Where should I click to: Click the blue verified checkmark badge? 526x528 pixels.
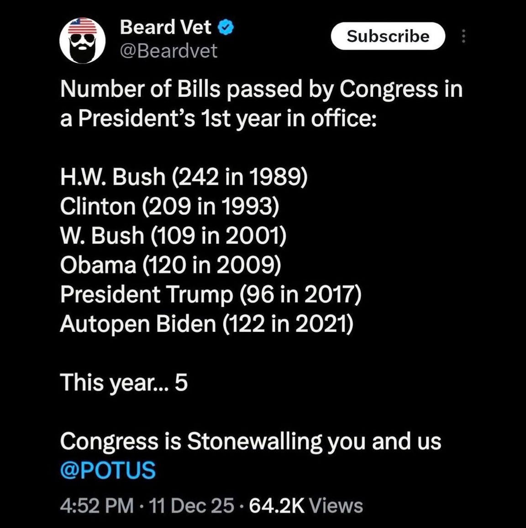pos(226,27)
